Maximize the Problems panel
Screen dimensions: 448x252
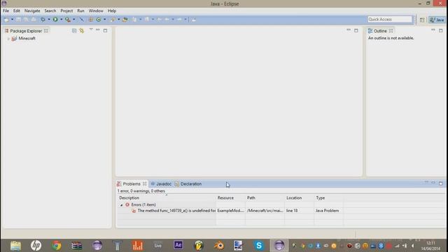tap(440, 183)
